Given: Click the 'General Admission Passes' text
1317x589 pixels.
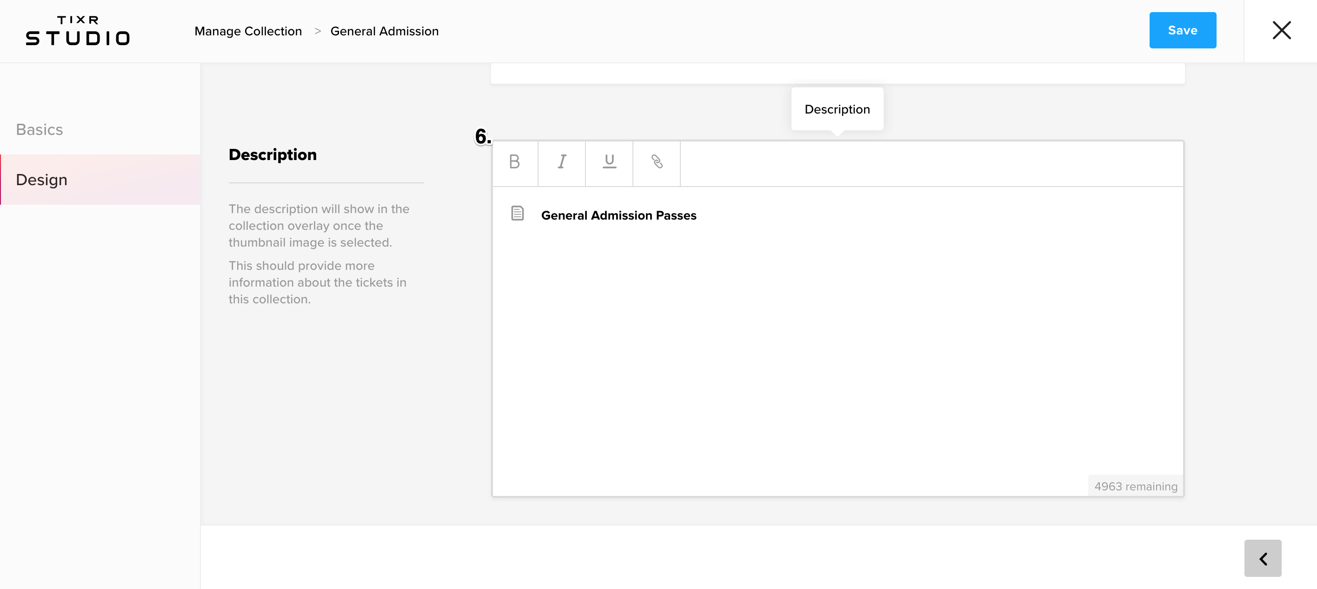Looking at the screenshot, I should point(619,215).
